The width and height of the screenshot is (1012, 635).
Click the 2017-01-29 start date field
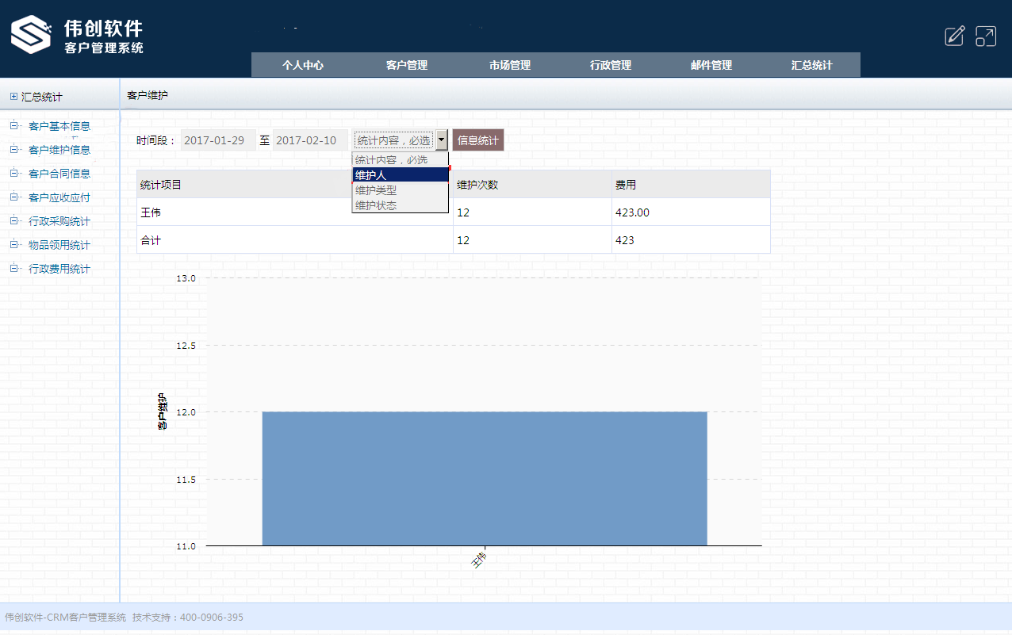(x=215, y=140)
